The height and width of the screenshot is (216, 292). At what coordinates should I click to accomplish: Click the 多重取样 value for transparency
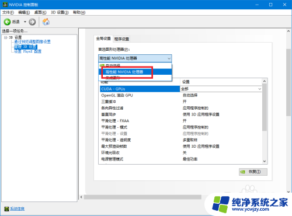point(190,140)
